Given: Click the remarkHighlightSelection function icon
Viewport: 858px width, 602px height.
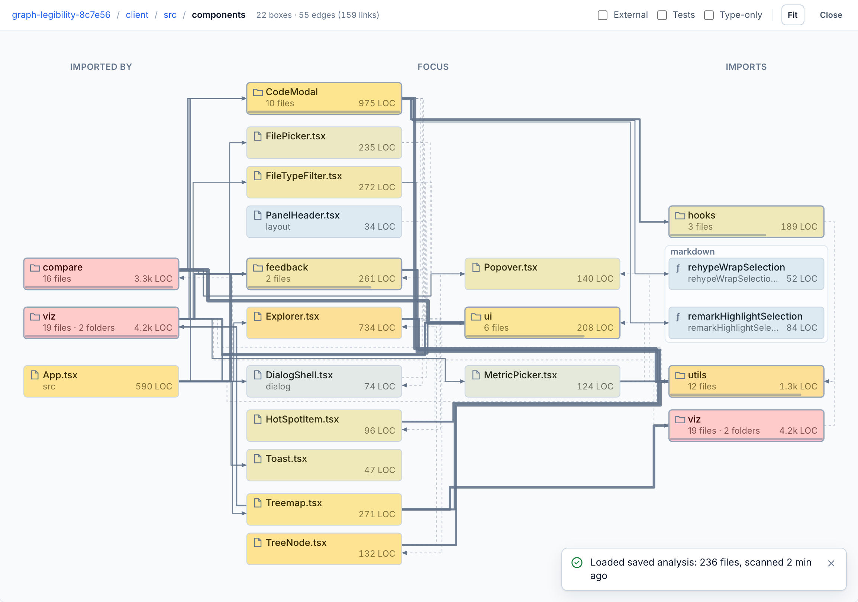Looking at the screenshot, I should click(x=678, y=317).
